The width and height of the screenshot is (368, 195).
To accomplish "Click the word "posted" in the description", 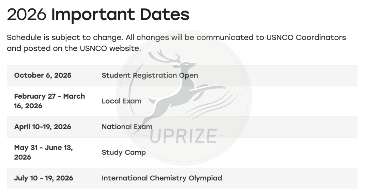I will (37, 48).
